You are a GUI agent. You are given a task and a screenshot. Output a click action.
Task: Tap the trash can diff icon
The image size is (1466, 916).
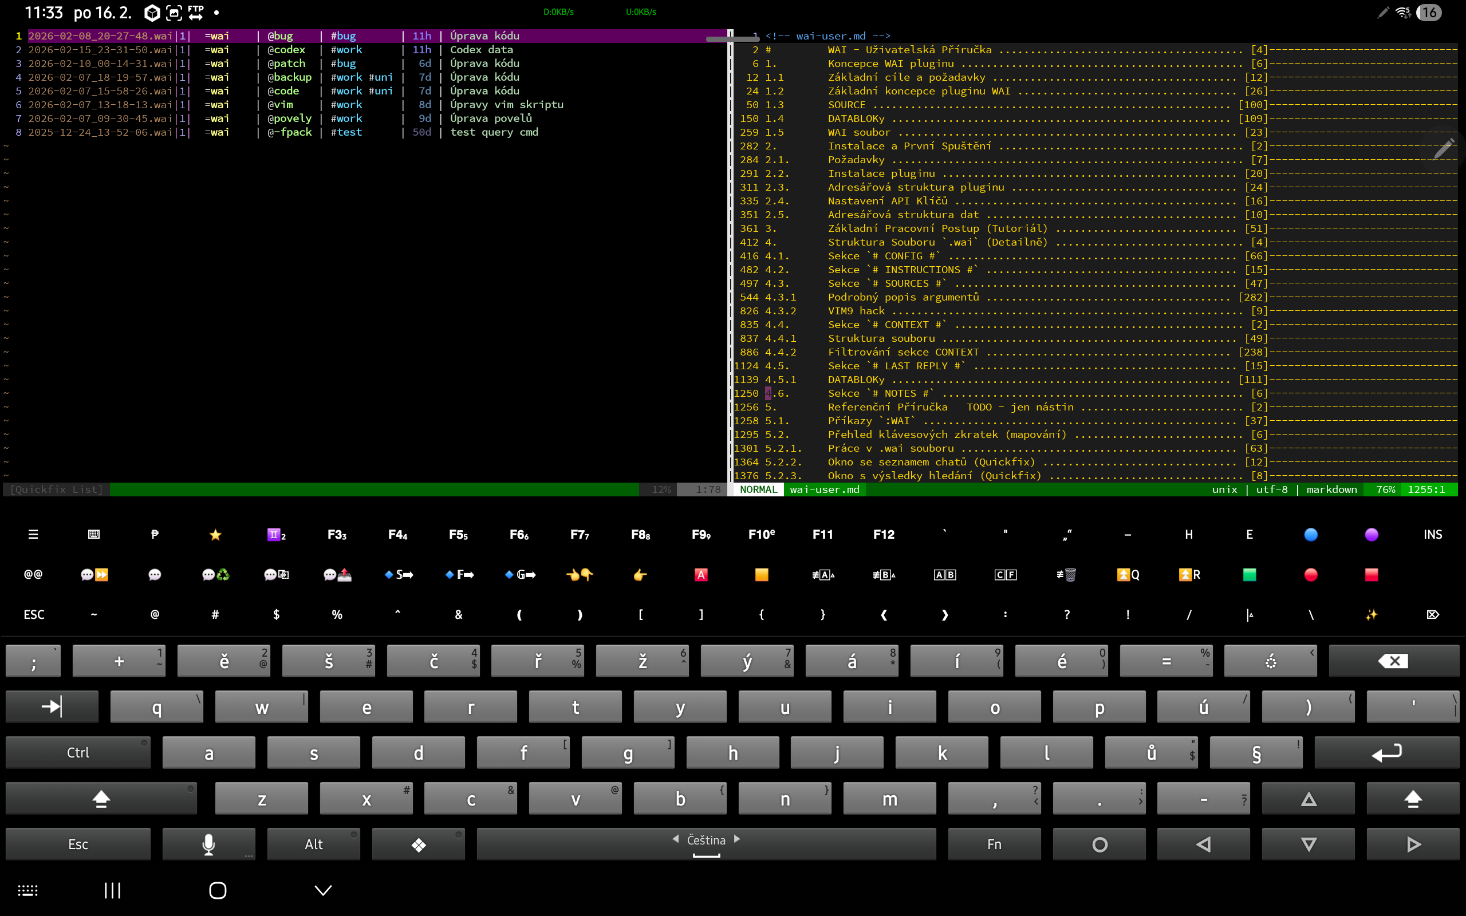[1066, 574]
